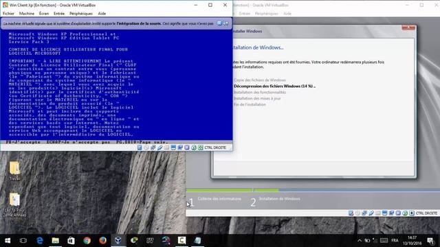Click CTRL DROITE host key label in XP window
The image size is (440, 247).
215,148
